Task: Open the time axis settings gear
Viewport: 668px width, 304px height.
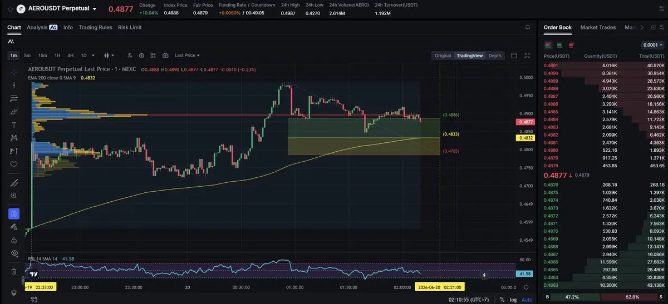Action: point(527,287)
